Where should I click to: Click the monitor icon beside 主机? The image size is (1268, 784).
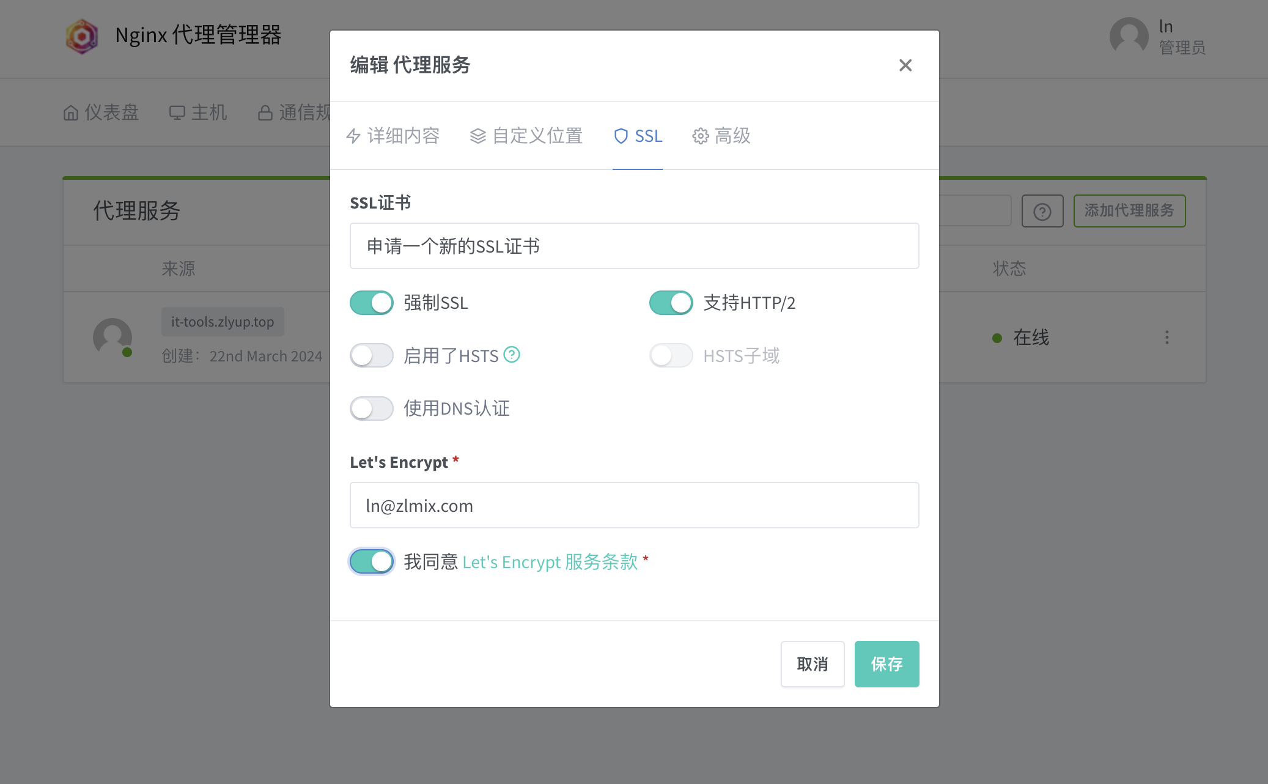click(x=177, y=113)
